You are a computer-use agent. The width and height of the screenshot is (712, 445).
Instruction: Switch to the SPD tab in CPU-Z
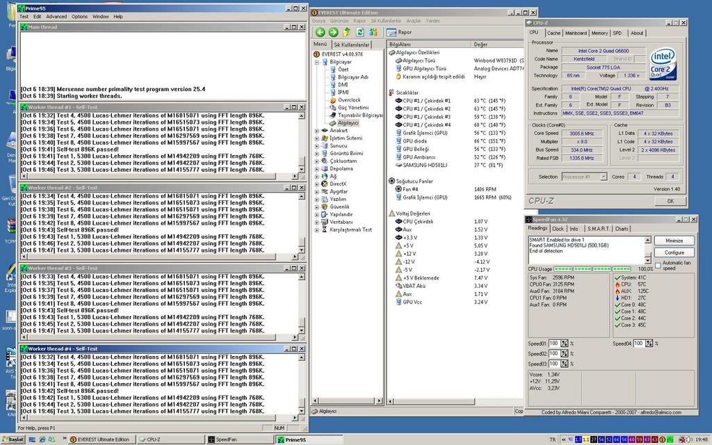click(x=617, y=33)
